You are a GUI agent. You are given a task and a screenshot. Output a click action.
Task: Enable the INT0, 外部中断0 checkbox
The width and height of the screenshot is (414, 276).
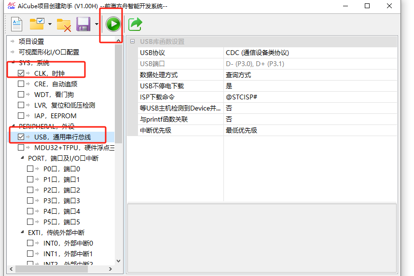(30, 243)
